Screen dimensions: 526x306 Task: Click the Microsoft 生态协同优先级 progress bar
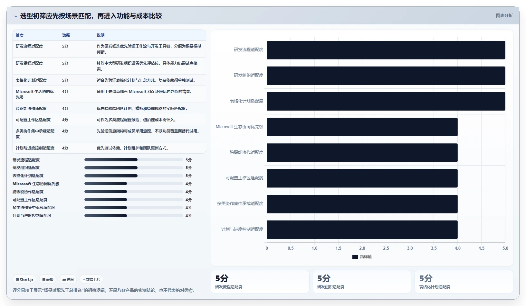(x=133, y=184)
